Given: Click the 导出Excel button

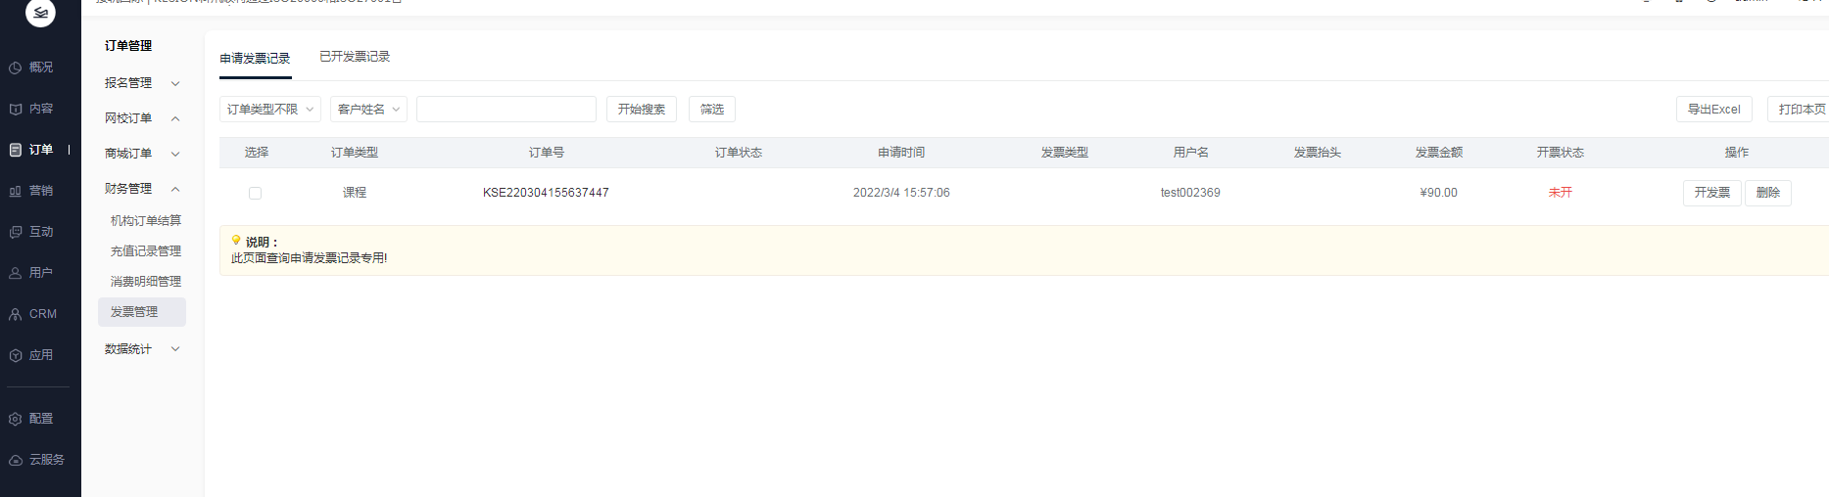Looking at the screenshot, I should [x=1714, y=109].
